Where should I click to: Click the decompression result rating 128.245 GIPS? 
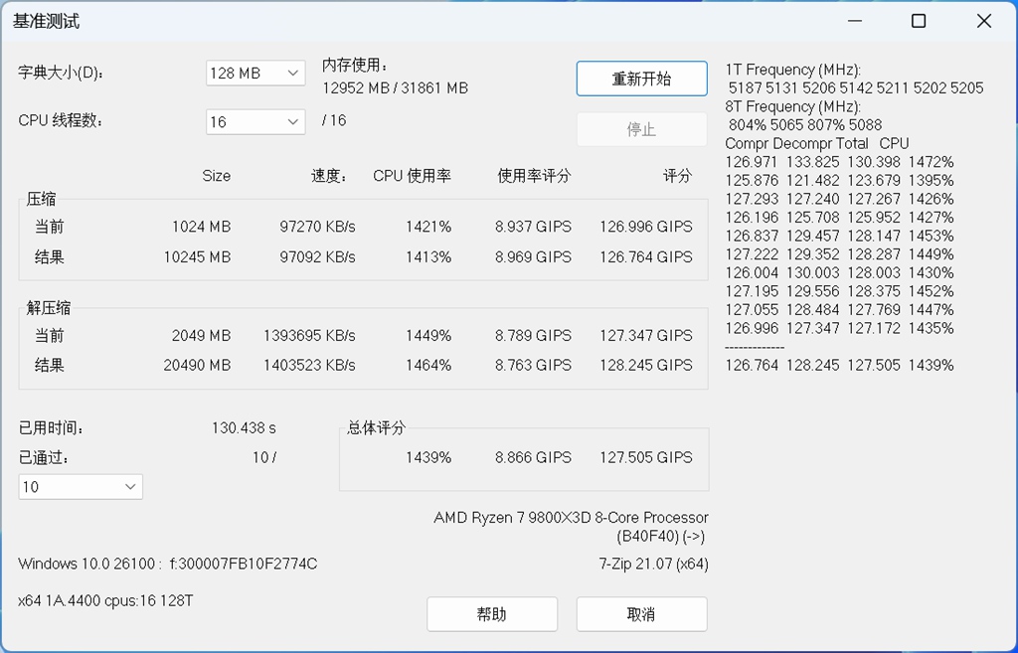point(646,366)
